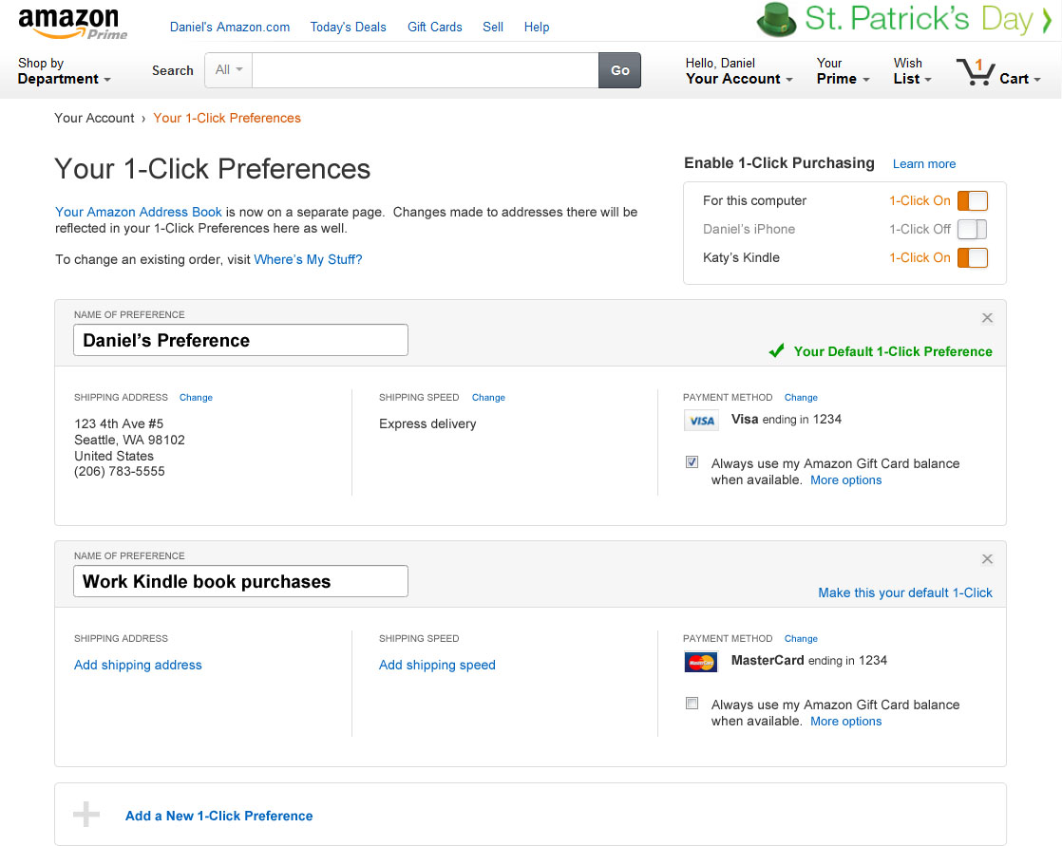Click Your 1-Click Preferences breadcrumb
1062x846 pixels.
(227, 118)
